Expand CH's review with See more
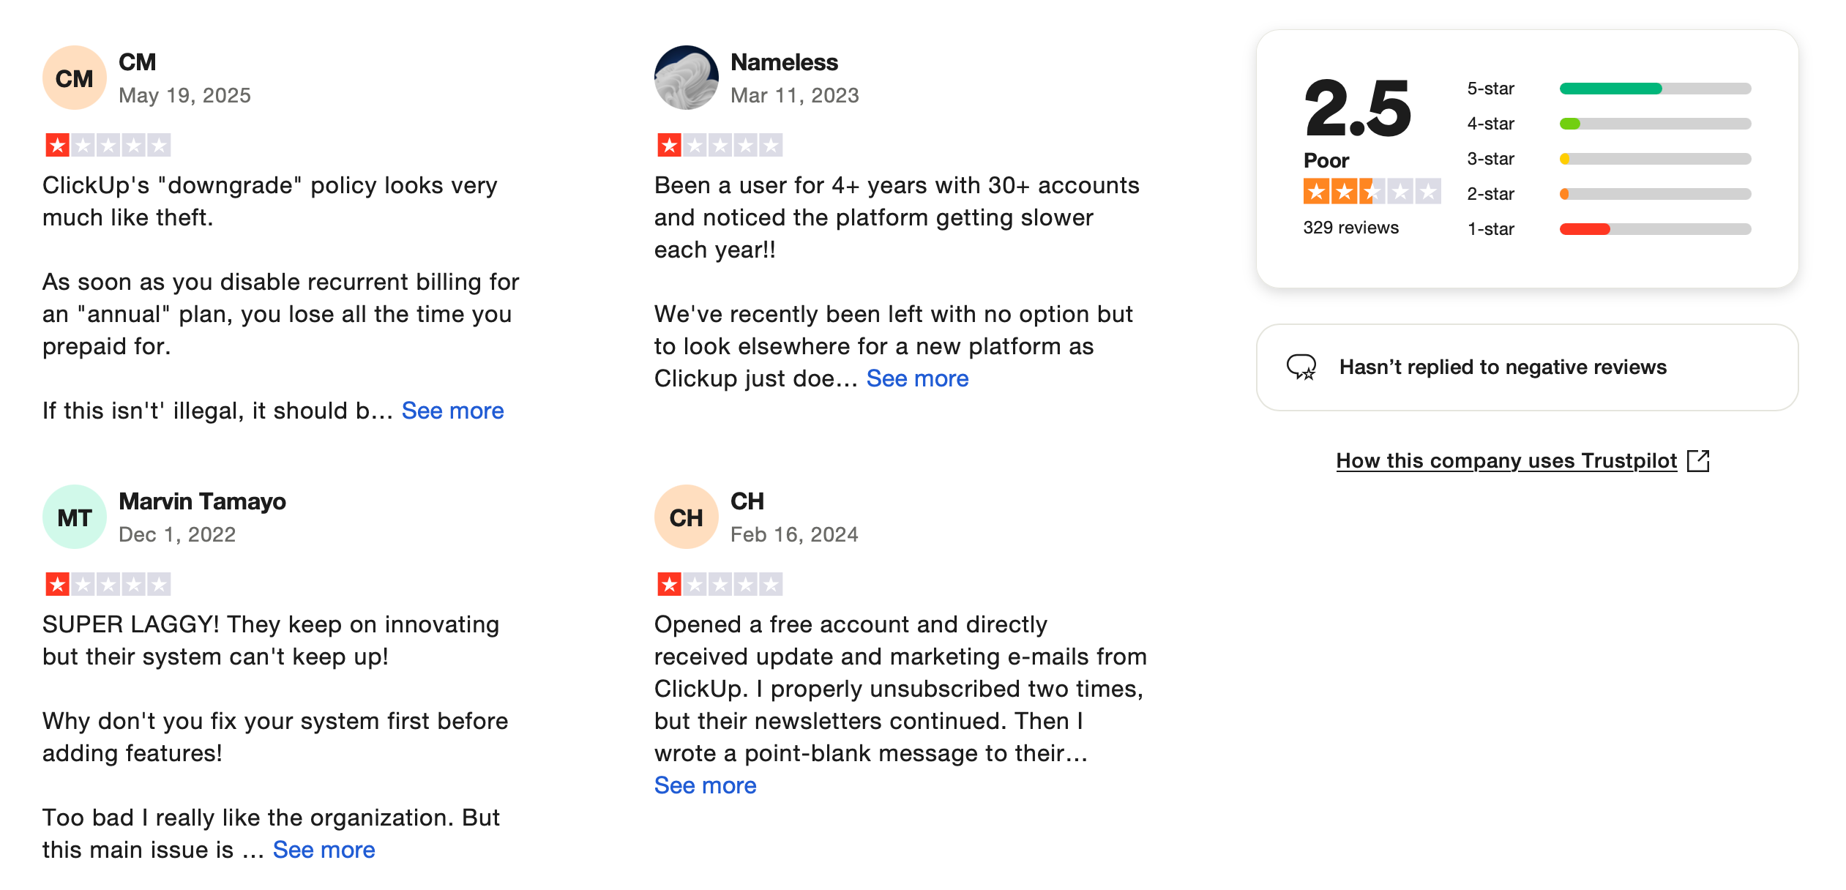 click(705, 785)
